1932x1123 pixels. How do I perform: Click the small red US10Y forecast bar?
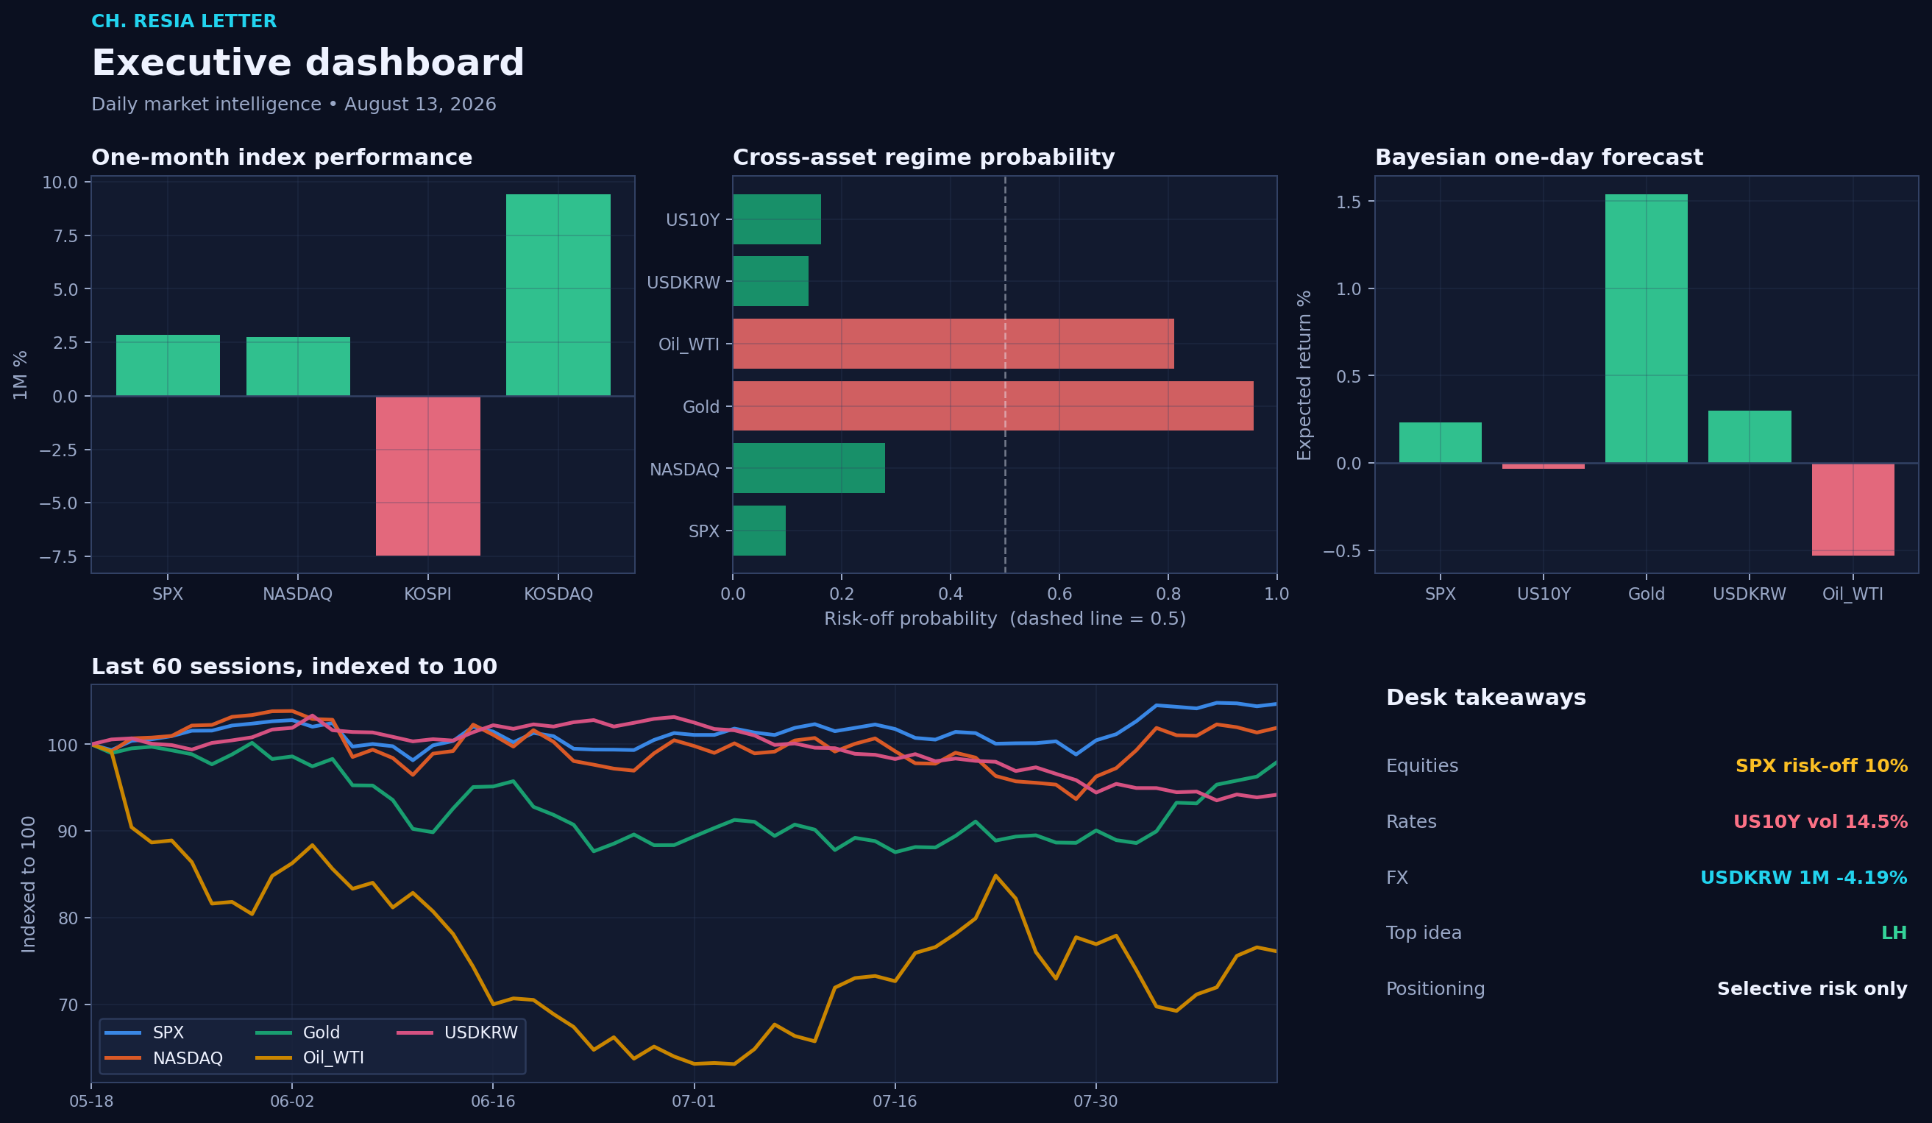1544,466
